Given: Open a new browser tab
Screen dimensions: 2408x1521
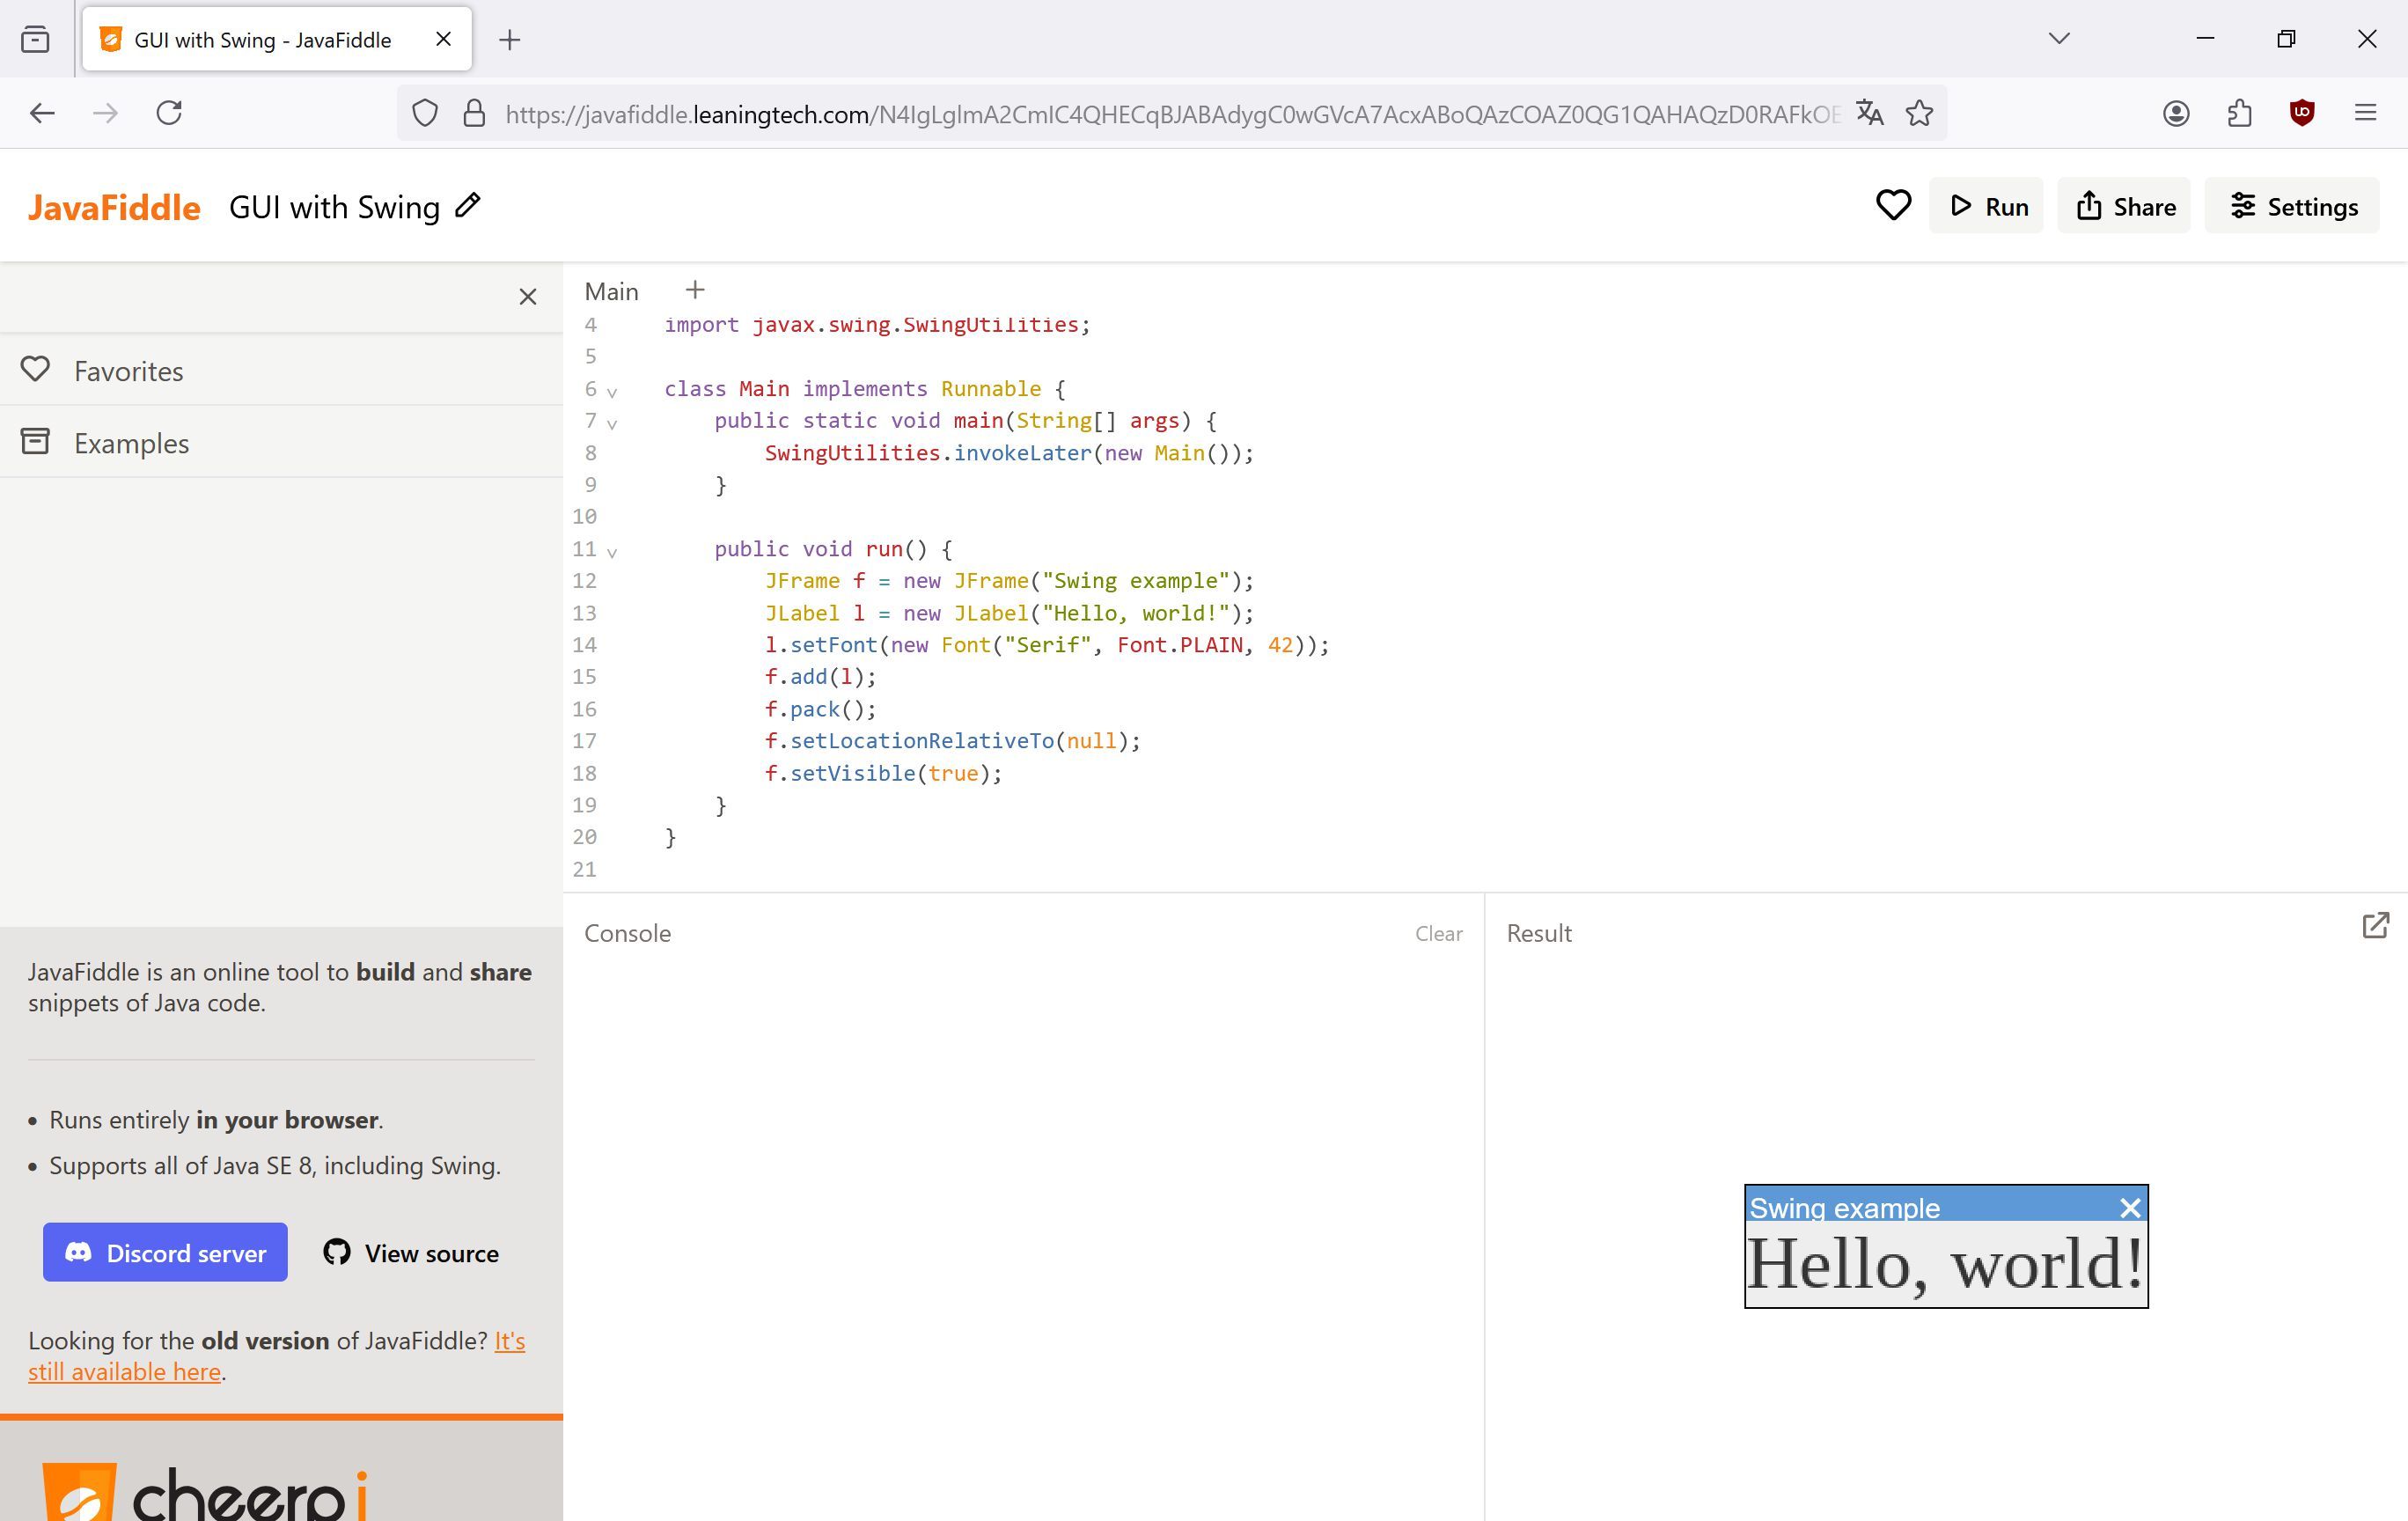Looking at the screenshot, I should point(509,39).
